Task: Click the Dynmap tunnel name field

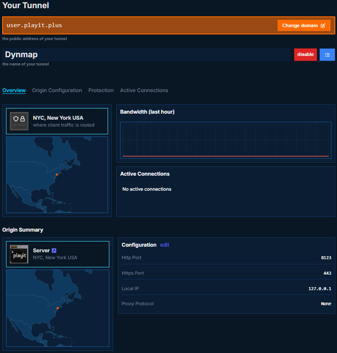Action: (x=146, y=55)
